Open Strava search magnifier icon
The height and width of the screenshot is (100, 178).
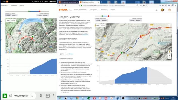tap(70, 10)
